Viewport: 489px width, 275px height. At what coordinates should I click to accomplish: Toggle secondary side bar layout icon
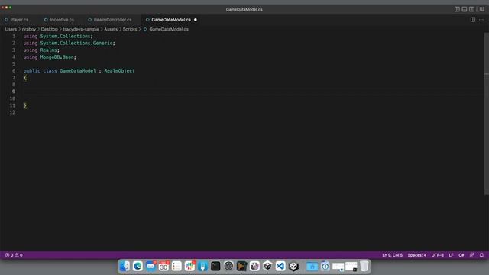click(472, 9)
